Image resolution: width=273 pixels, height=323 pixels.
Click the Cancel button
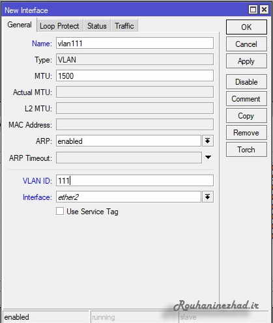coord(246,44)
